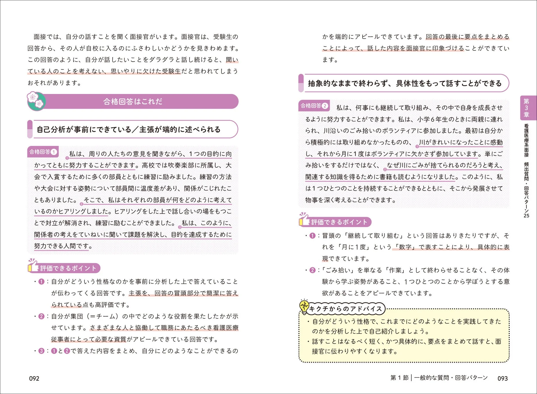Viewport: 537px width, 394px height.
Task: Click the circled 2 on 合格回答 label
Action: [325, 106]
